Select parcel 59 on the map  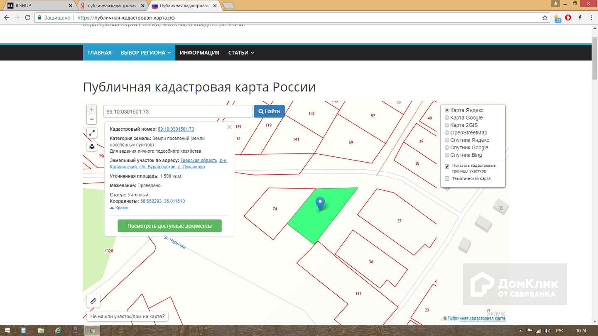click(x=351, y=142)
